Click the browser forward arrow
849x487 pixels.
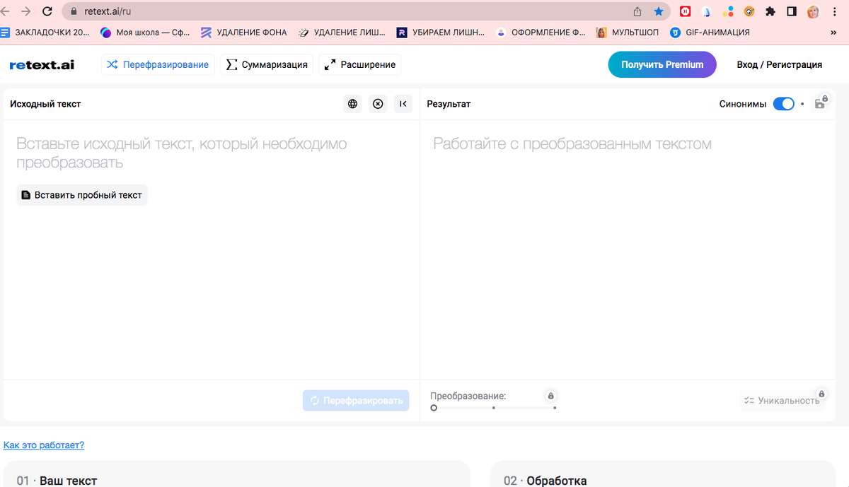pyautogui.click(x=26, y=11)
